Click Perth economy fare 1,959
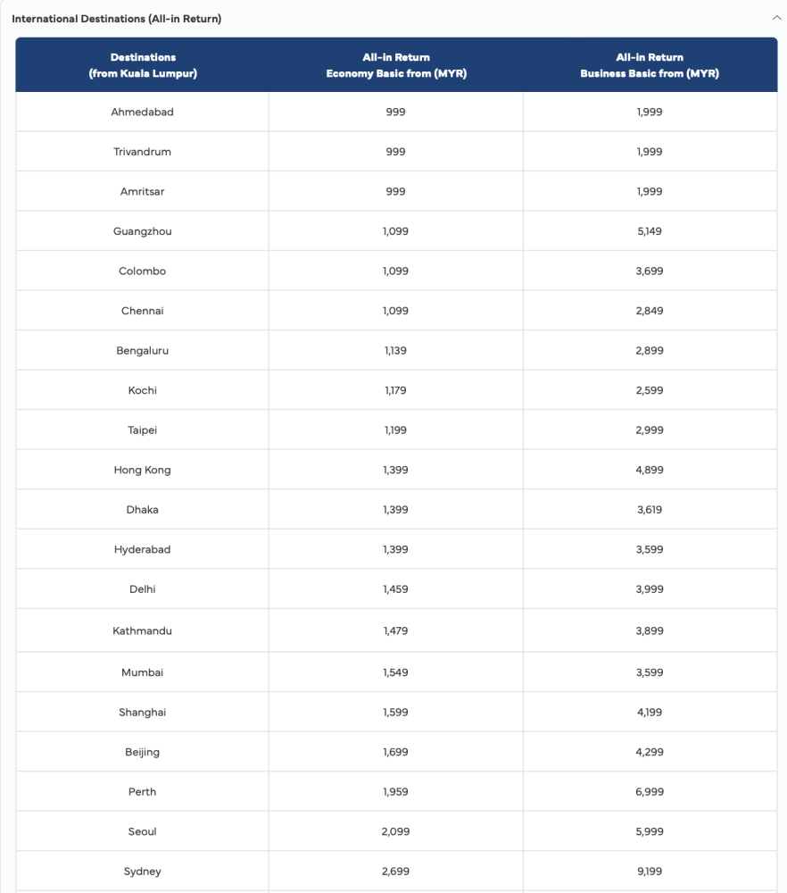The image size is (787, 893). (x=395, y=791)
